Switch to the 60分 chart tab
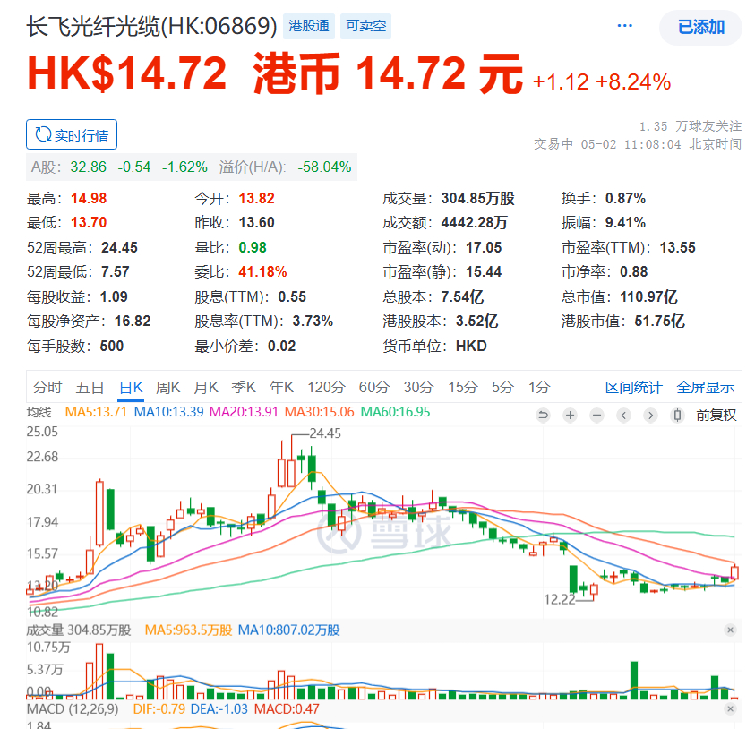This screenshot has height=729, width=755. pyautogui.click(x=374, y=387)
